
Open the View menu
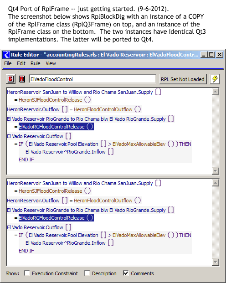click(51, 63)
